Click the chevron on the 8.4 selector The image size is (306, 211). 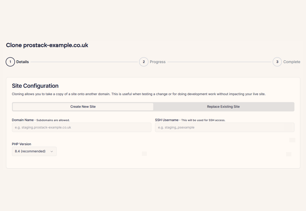click(x=52, y=152)
